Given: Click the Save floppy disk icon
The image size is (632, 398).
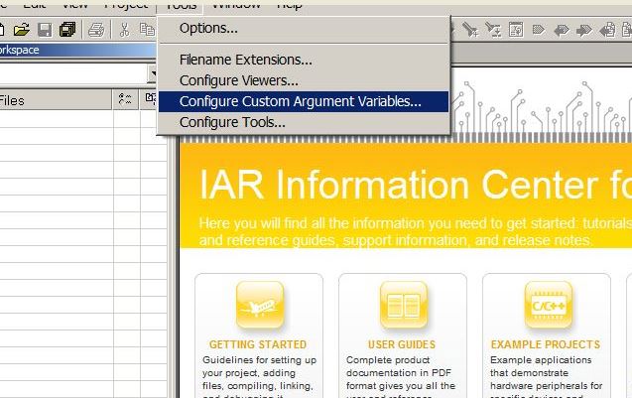Looking at the screenshot, I should [45, 30].
